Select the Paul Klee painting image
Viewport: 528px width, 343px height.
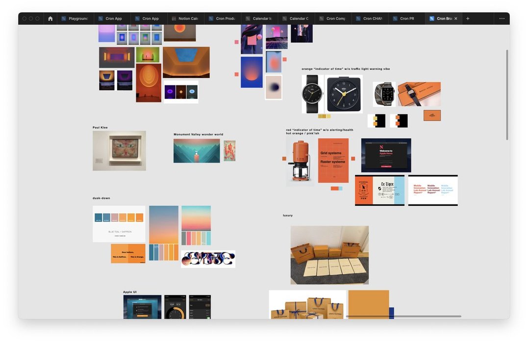pos(119,150)
